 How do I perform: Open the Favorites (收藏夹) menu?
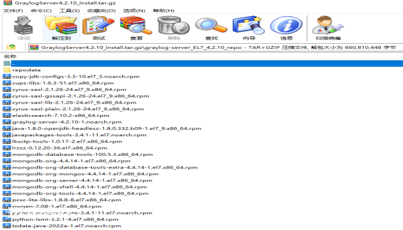coord(101,10)
